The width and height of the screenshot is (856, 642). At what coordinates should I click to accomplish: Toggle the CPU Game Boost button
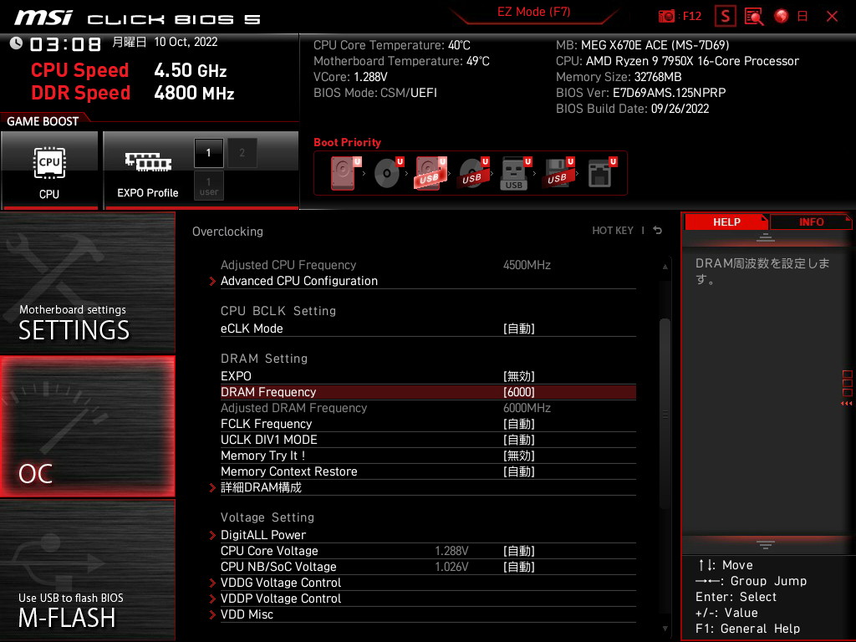[49, 171]
